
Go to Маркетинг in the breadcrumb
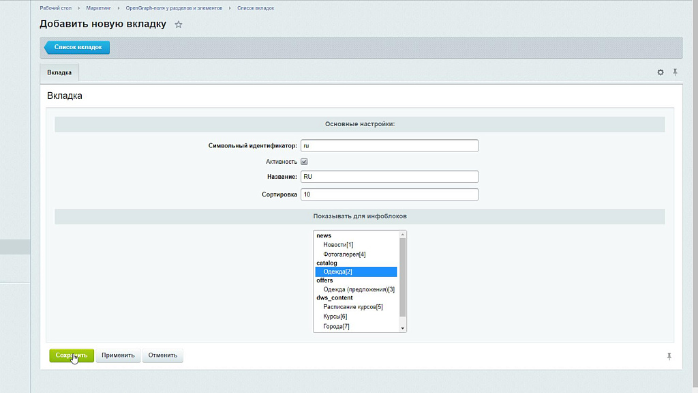coord(98,8)
